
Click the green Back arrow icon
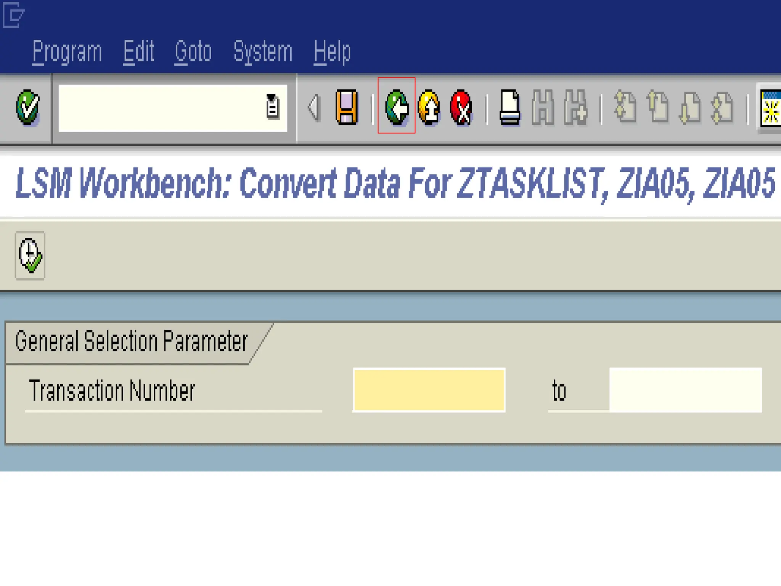[397, 108]
